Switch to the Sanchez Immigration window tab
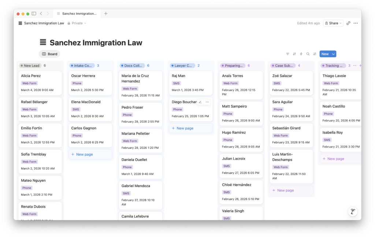 click(x=79, y=14)
